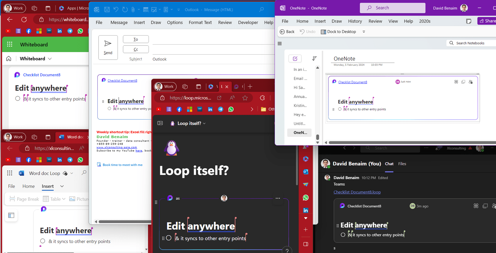The image size is (496, 253).
Task: Click LinkedIn icon in Edge sidebar
Action: 306,210
